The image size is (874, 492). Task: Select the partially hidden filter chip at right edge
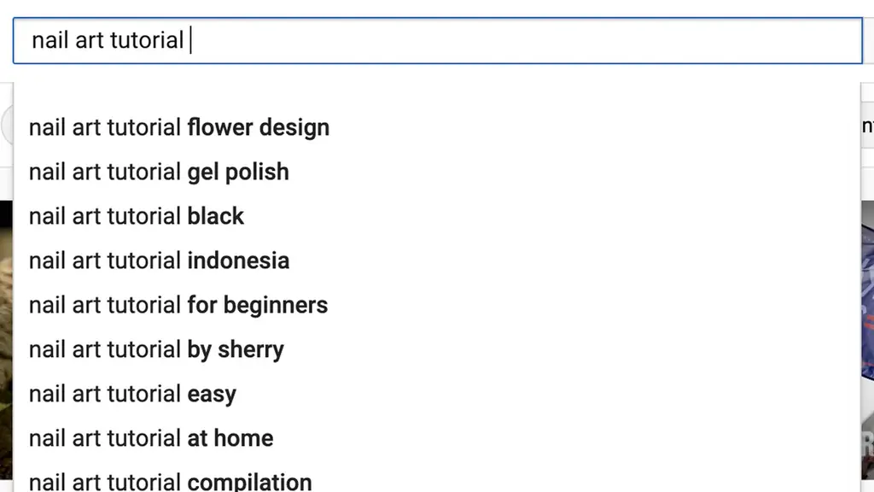click(x=867, y=126)
